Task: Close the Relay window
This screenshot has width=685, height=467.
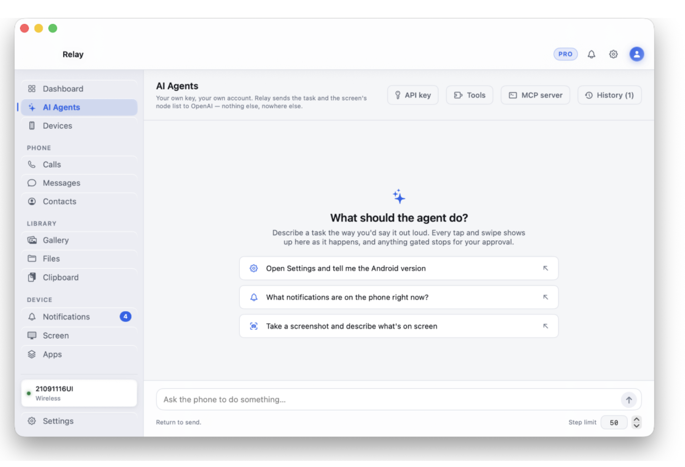Action: click(24, 28)
